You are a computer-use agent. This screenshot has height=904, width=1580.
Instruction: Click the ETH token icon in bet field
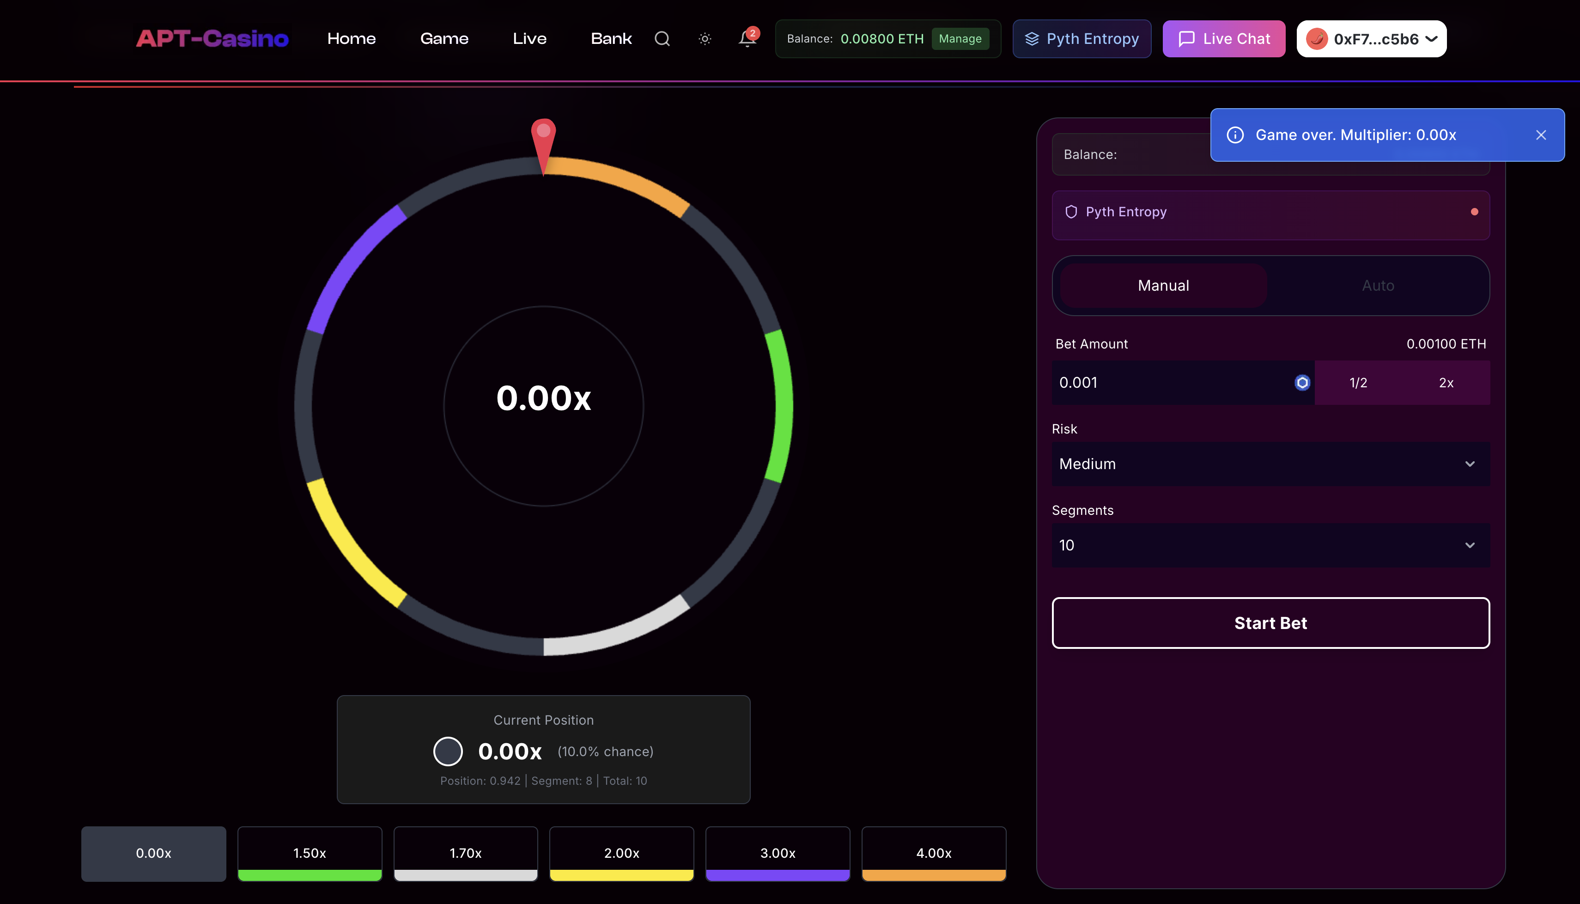(x=1302, y=383)
